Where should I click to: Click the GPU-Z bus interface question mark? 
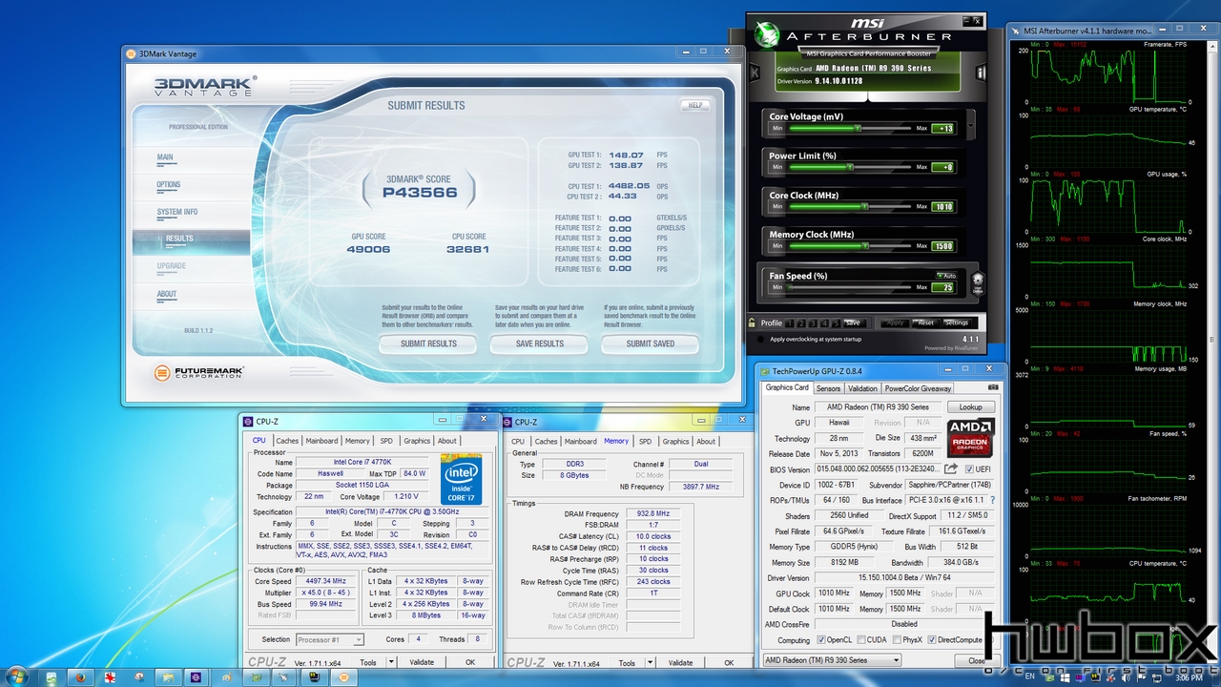tap(992, 500)
